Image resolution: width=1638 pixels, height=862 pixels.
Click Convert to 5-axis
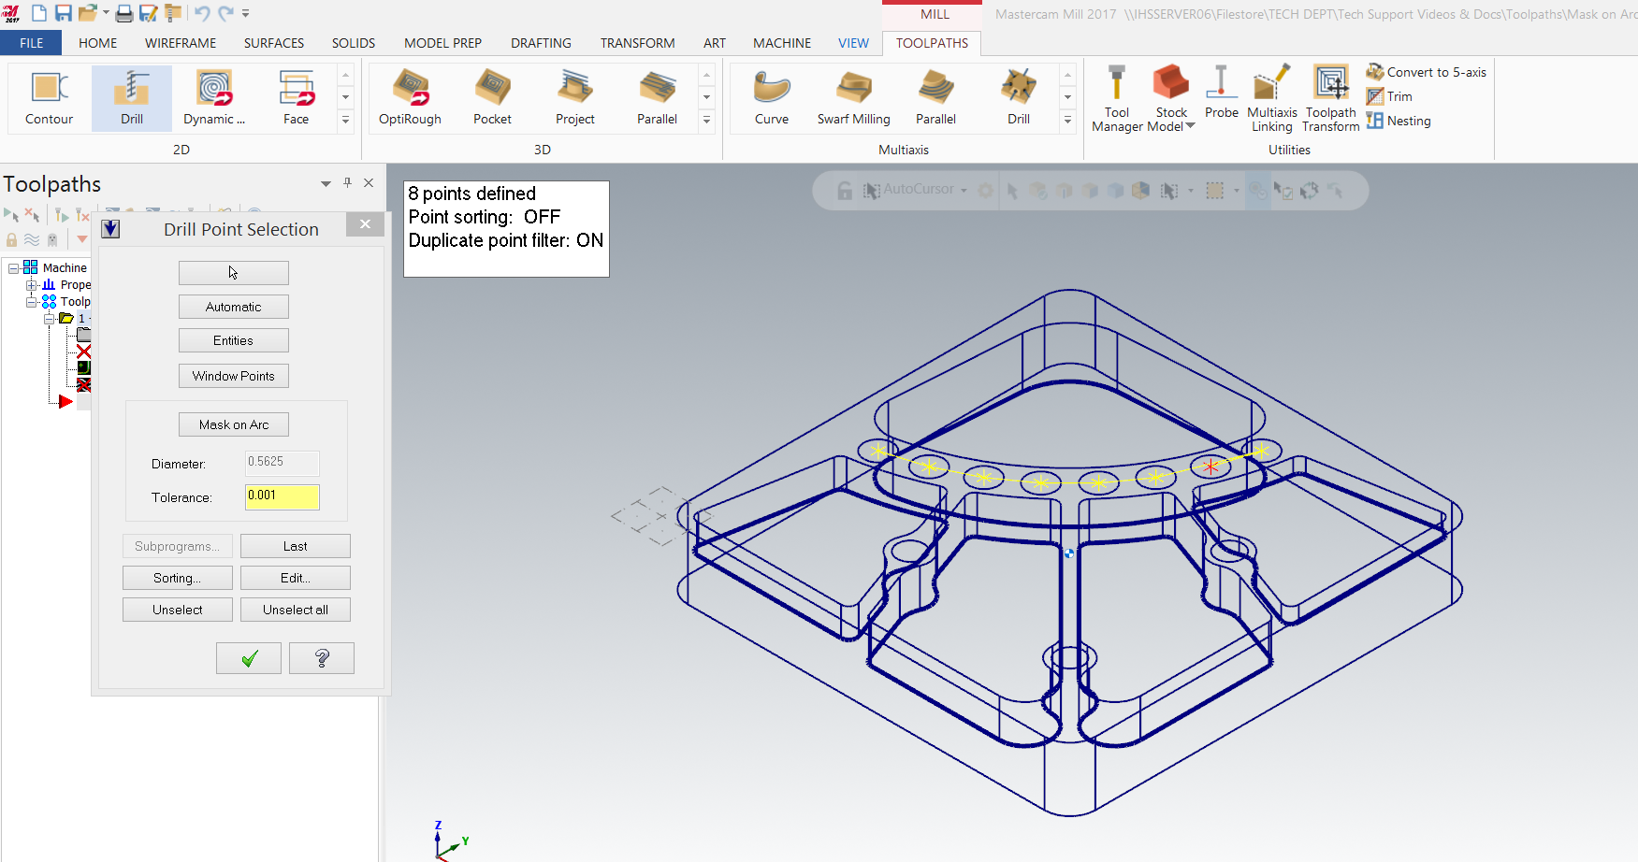1427,72
